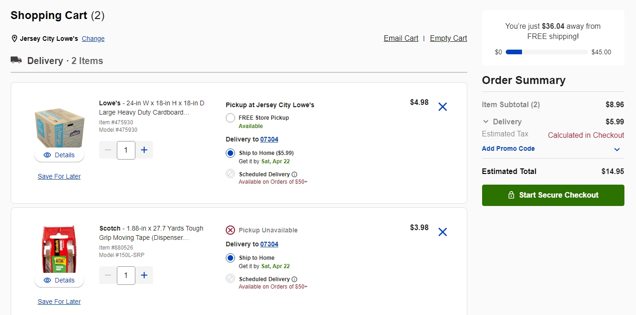
Task: Open Details for the Scotch moving tape
Action: pos(59,280)
